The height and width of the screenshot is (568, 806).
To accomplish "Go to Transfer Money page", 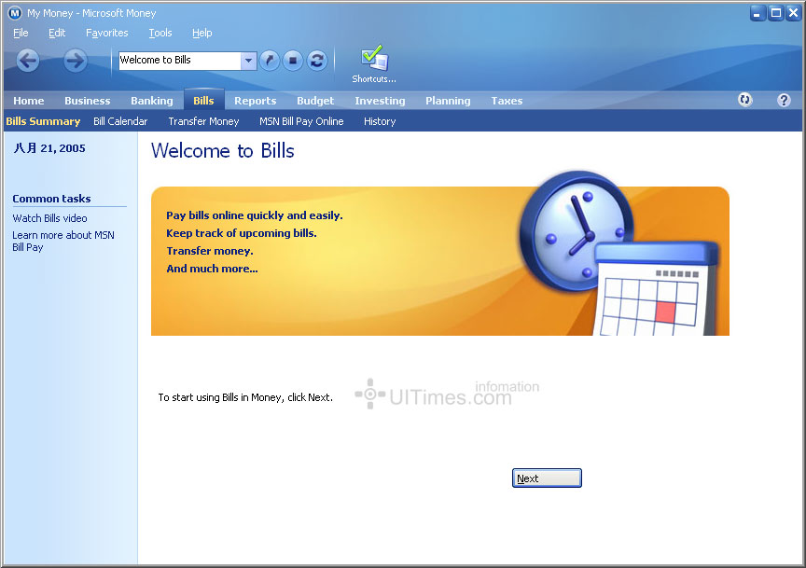I will tap(203, 121).
